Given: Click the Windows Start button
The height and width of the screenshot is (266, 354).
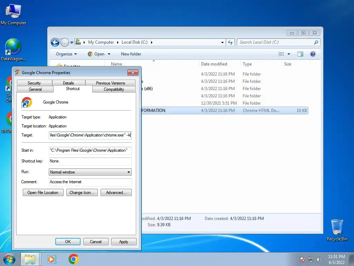Looking at the screenshot, I should point(9,259).
